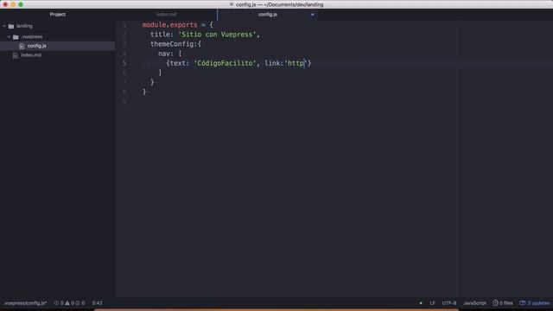The width and height of the screenshot is (553, 311).
Task: Click line number 5 in the gutter
Action: click(x=124, y=63)
